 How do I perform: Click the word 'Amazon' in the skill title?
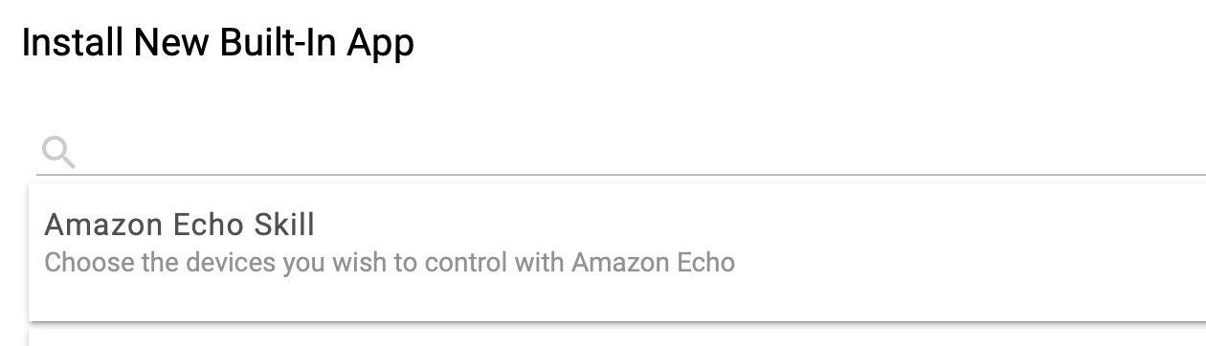[x=103, y=225]
